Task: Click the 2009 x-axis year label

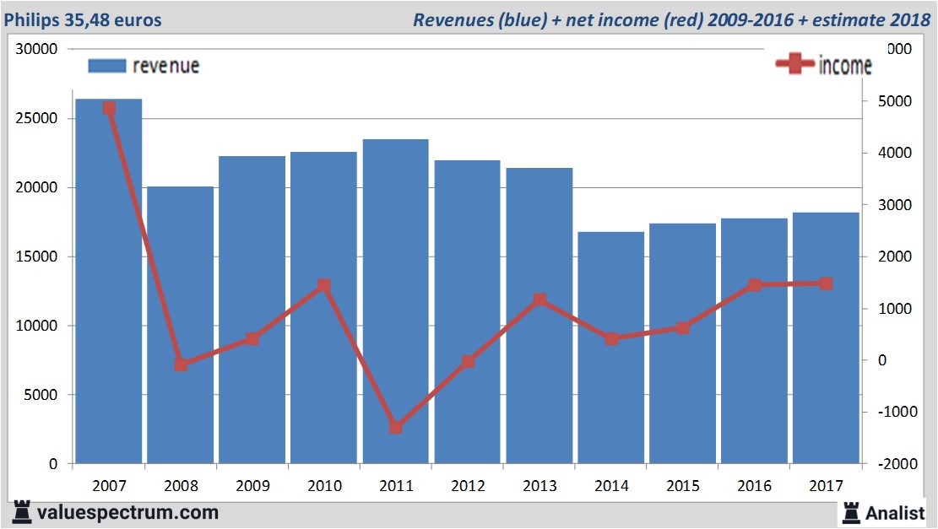Action: coord(252,486)
